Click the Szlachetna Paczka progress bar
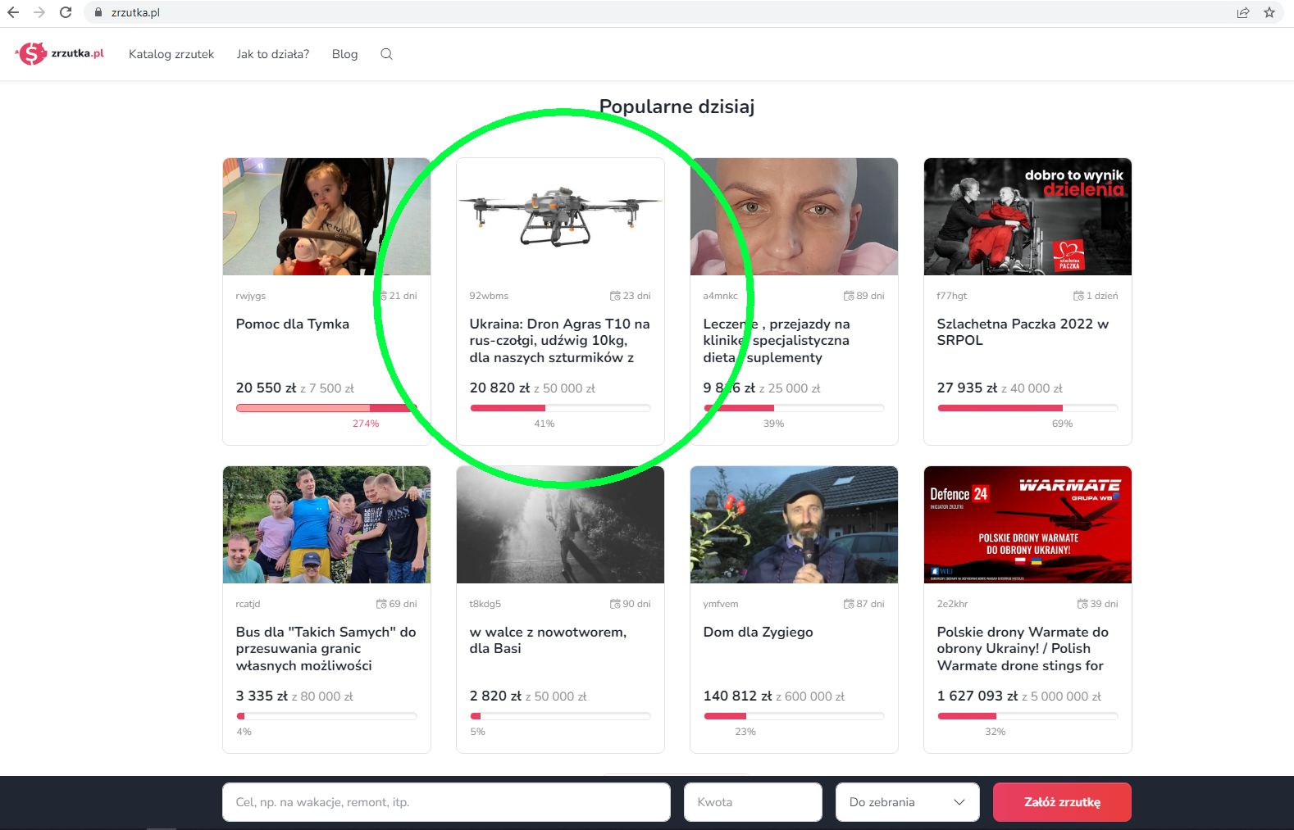The image size is (1294, 830). tap(1027, 408)
